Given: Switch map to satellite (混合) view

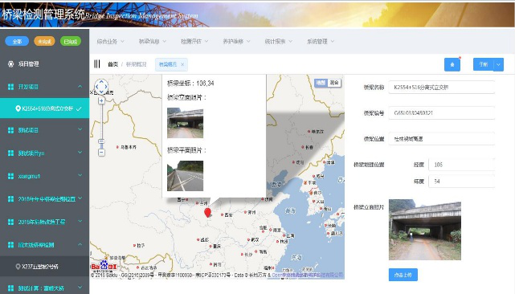Looking at the screenshot, I should point(334,83).
